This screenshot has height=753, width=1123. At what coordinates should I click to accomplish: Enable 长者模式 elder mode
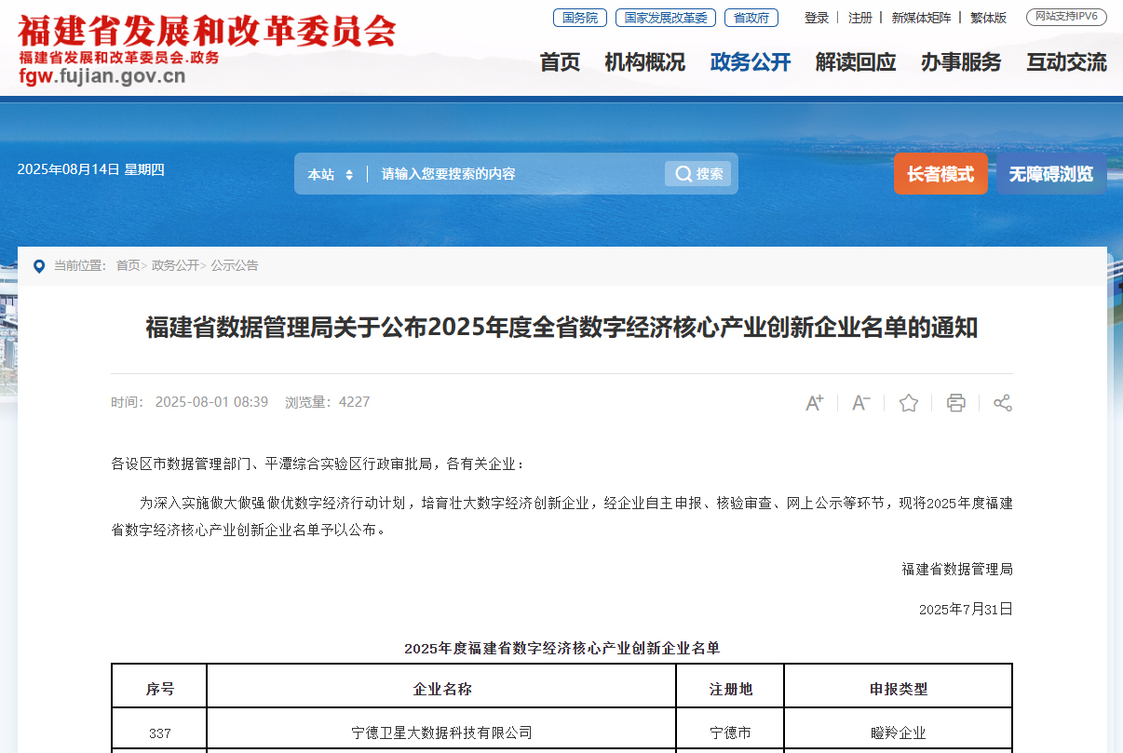click(940, 174)
